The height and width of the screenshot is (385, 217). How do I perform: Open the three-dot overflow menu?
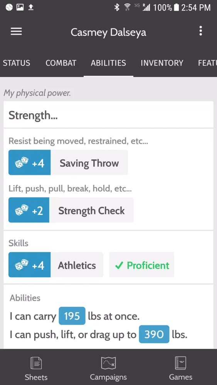[201, 31]
